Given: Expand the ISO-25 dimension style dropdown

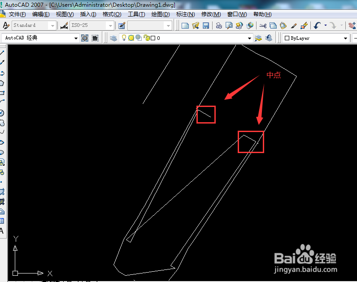Looking at the screenshot, I should tap(110, 26).
